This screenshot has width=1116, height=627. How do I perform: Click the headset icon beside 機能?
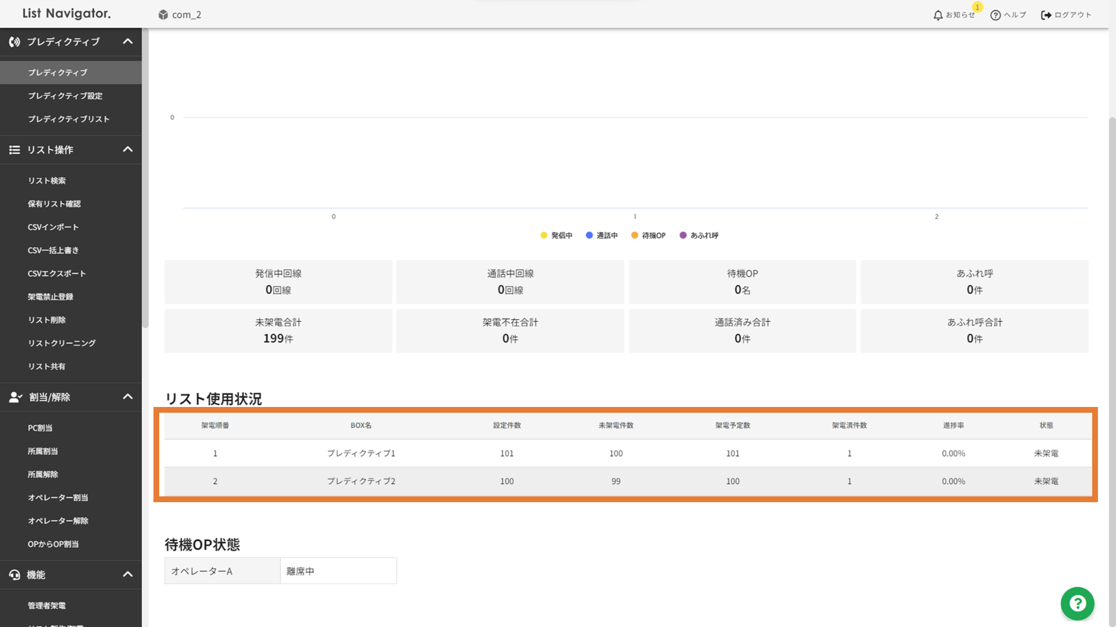15,575
